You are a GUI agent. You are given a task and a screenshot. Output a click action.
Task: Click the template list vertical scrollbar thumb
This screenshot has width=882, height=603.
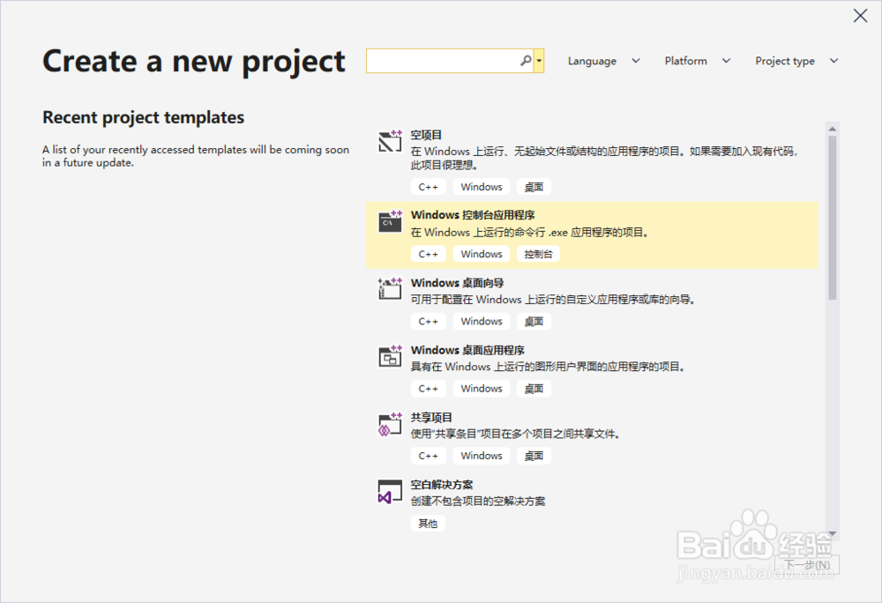coord(832,216)
